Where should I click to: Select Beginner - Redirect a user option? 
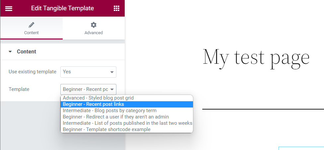116,117
